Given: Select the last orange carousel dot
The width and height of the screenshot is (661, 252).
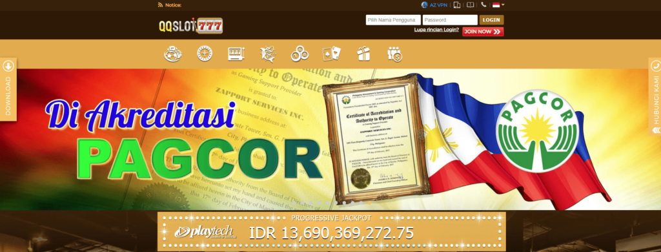Looking at the screenshot, I should [x=369, y=203].
